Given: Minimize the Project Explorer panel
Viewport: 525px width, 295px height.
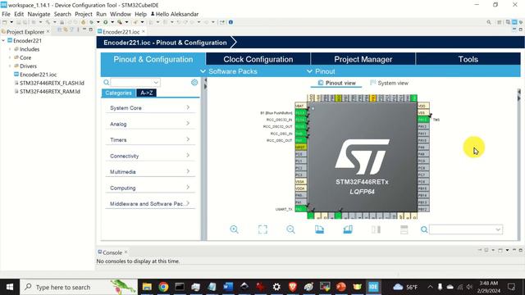Looking at the screenshot, I should pyautogui.click(x=84, y=29).
